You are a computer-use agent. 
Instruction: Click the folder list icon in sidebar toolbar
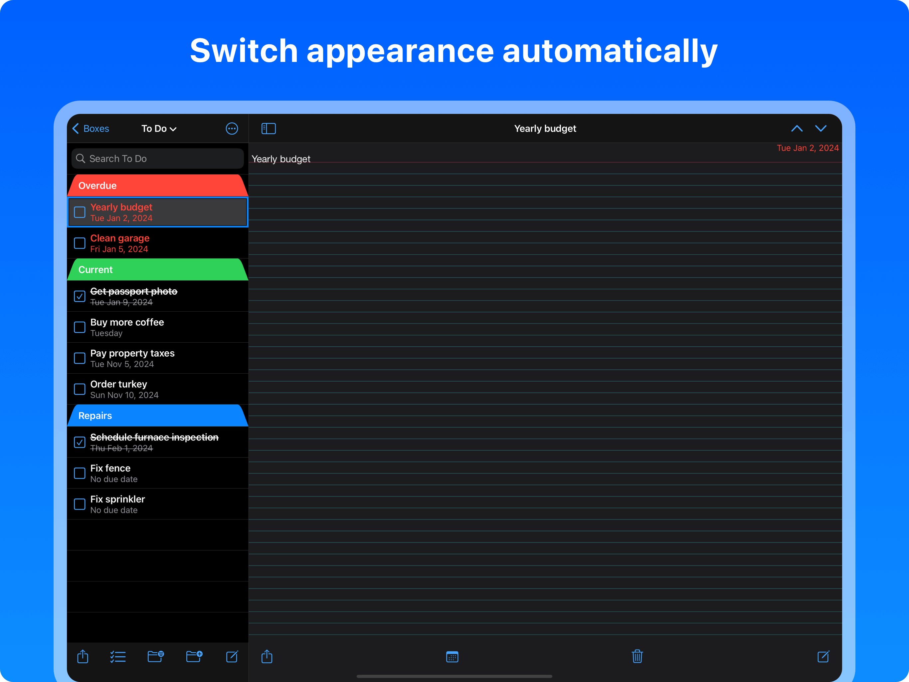pos(156,656)
